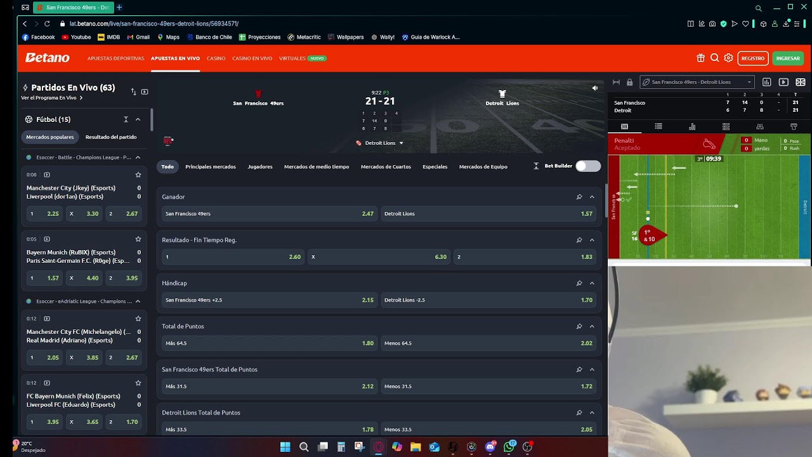
Task: Open the browser downloads icon
Action: pyautogui.click(x=786, y=23)
